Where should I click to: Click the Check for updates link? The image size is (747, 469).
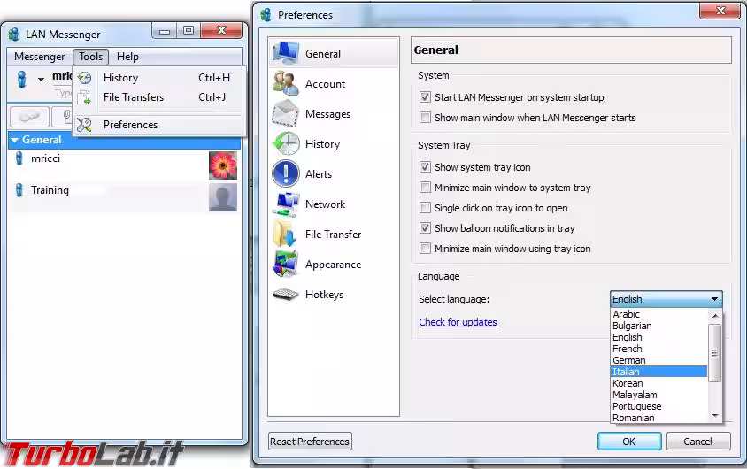tap(458, 322)
